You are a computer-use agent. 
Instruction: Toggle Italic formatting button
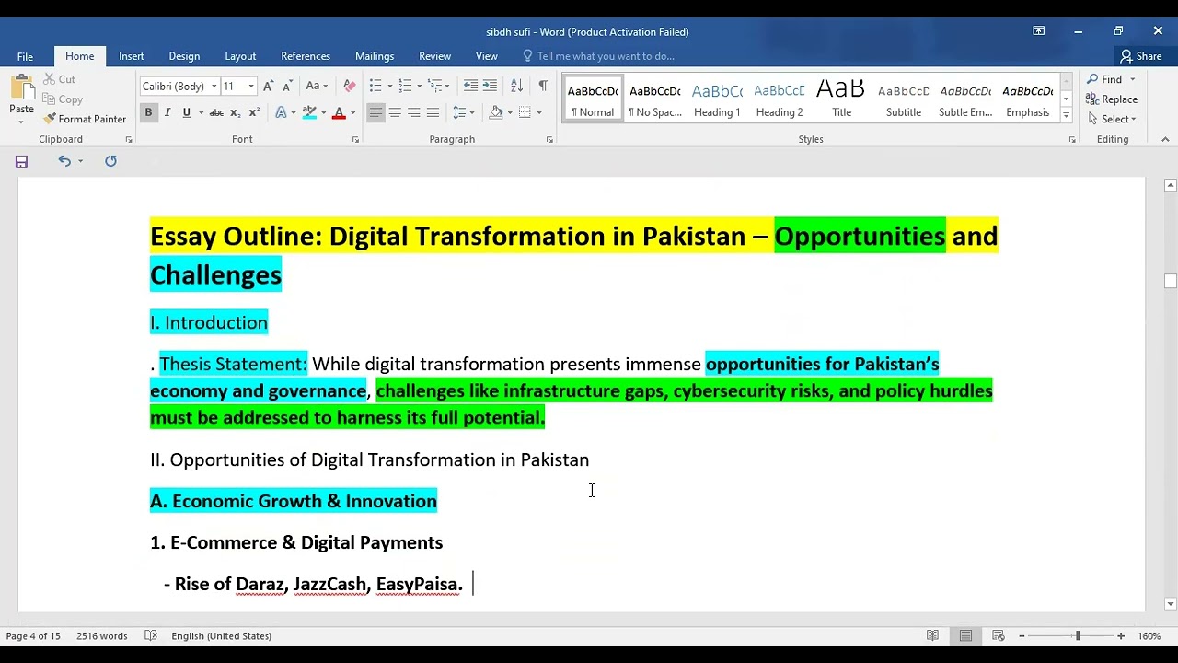click(167, 112)
